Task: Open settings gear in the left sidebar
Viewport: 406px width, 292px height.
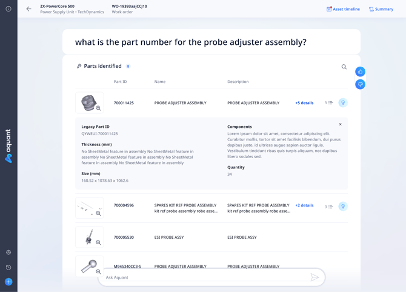Action: click(x=8, y=253)
